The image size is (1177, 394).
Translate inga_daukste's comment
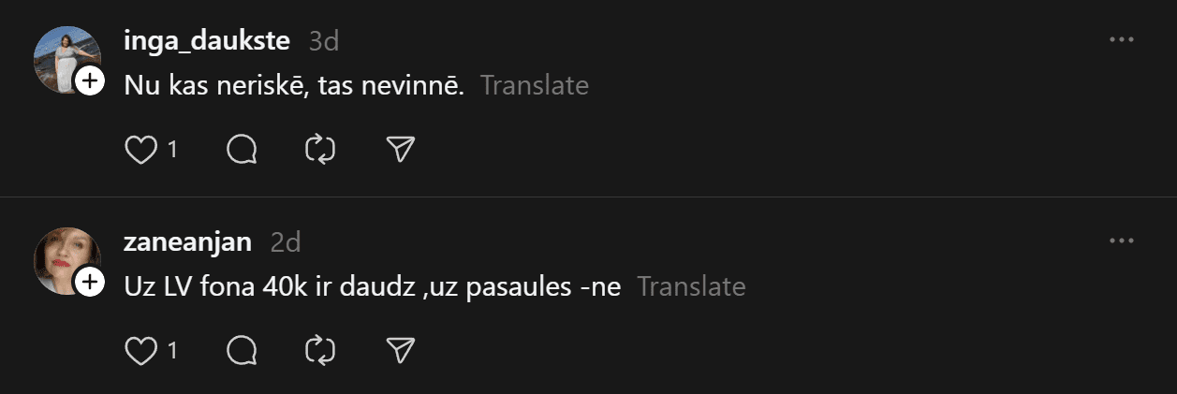point(534,85)
